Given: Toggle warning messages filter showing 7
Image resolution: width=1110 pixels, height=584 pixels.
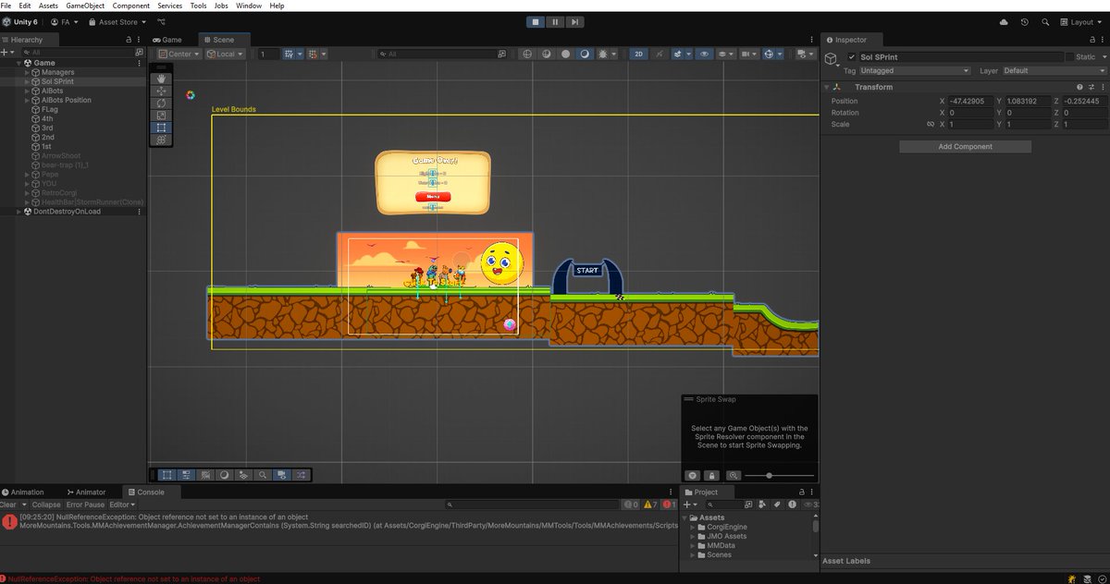Looking at the screenshot, I should pyautogui.click(x=649, y=505).
